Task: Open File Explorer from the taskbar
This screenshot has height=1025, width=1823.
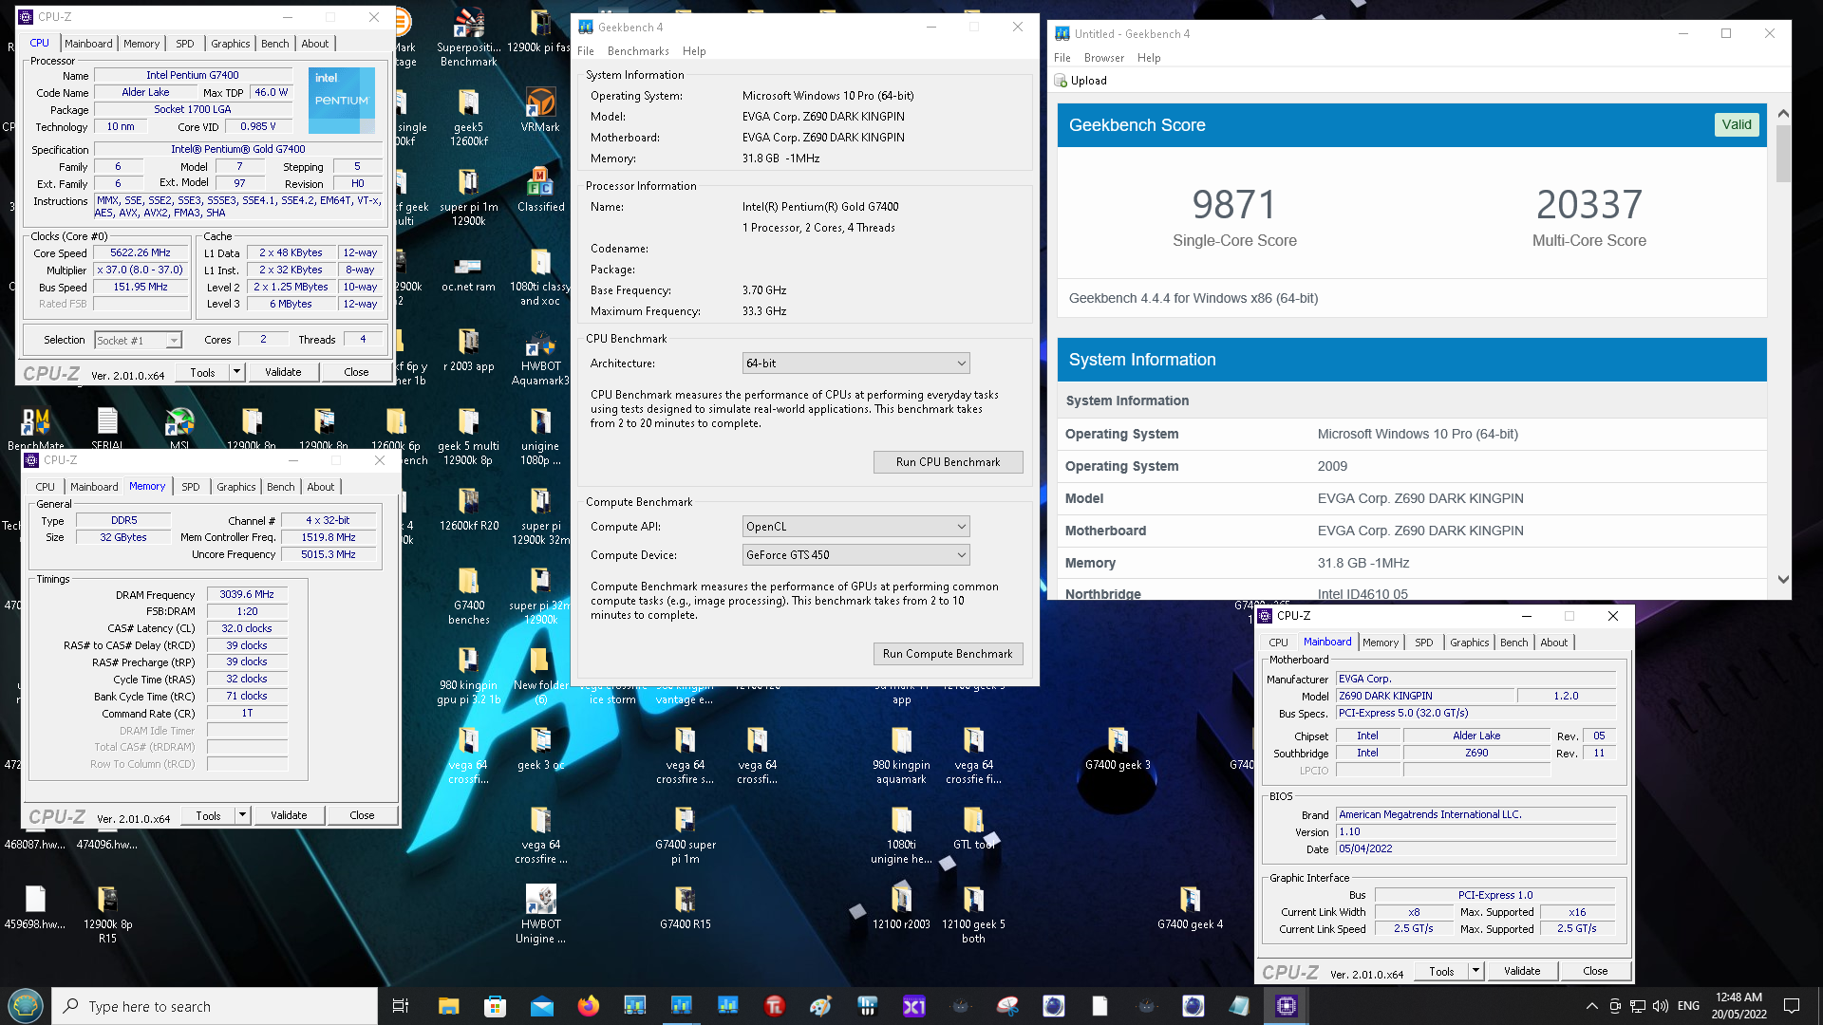Action: [x=448, y=1006]
